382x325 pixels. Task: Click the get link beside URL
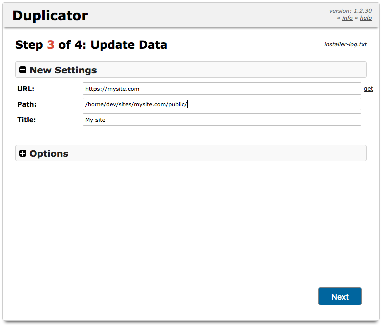click(368, 89)
